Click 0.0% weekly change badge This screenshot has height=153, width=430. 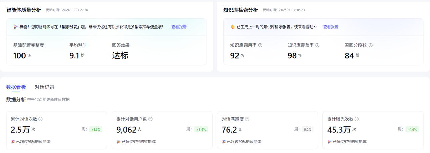(x=307, y=129)
